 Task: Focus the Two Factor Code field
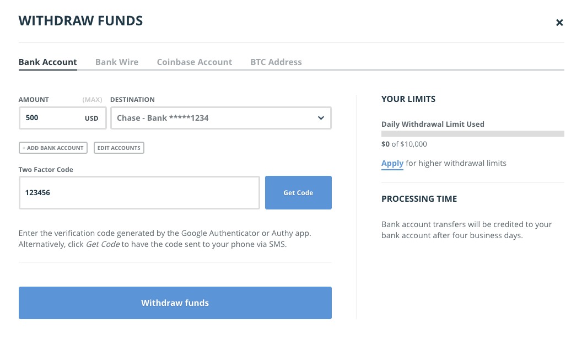[139, 193]
